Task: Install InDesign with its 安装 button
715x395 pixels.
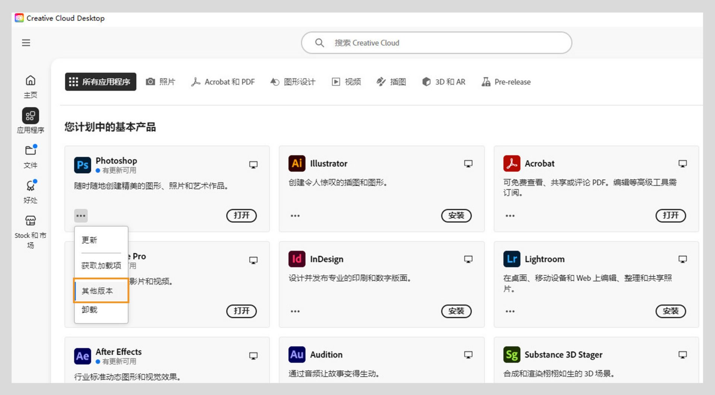Action: coord(456,311)
